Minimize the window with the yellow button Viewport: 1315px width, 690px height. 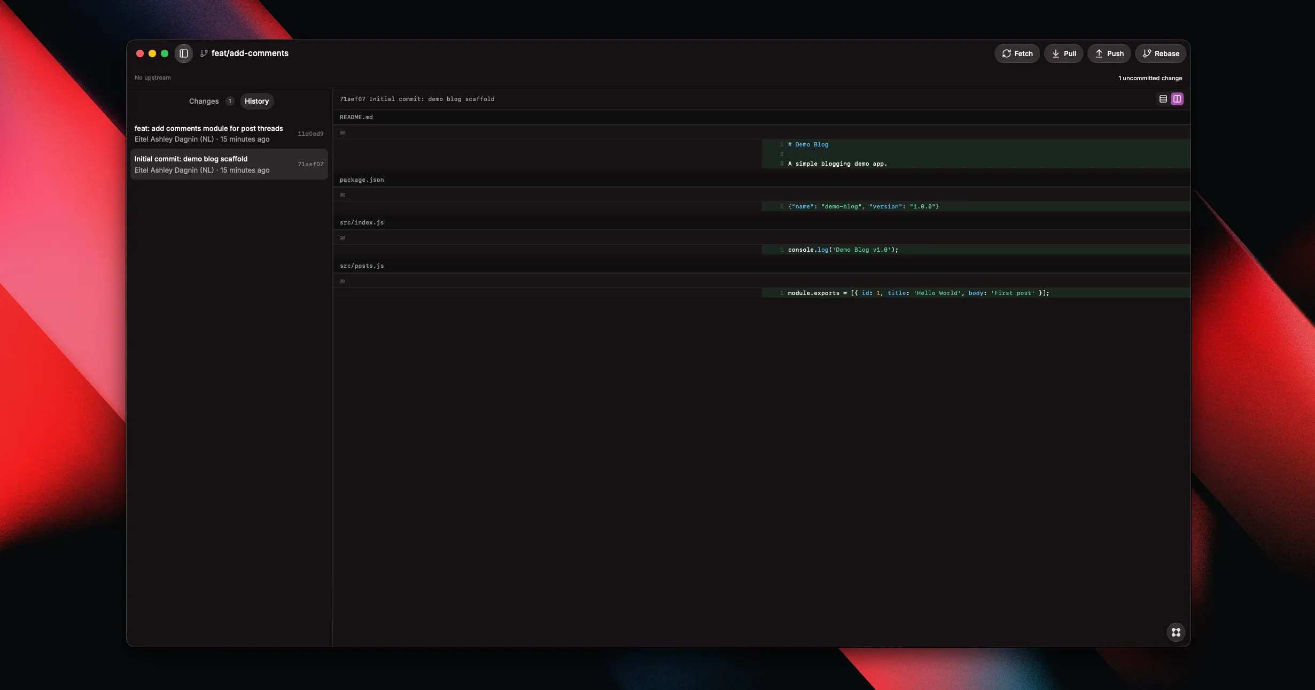(152, 53)
